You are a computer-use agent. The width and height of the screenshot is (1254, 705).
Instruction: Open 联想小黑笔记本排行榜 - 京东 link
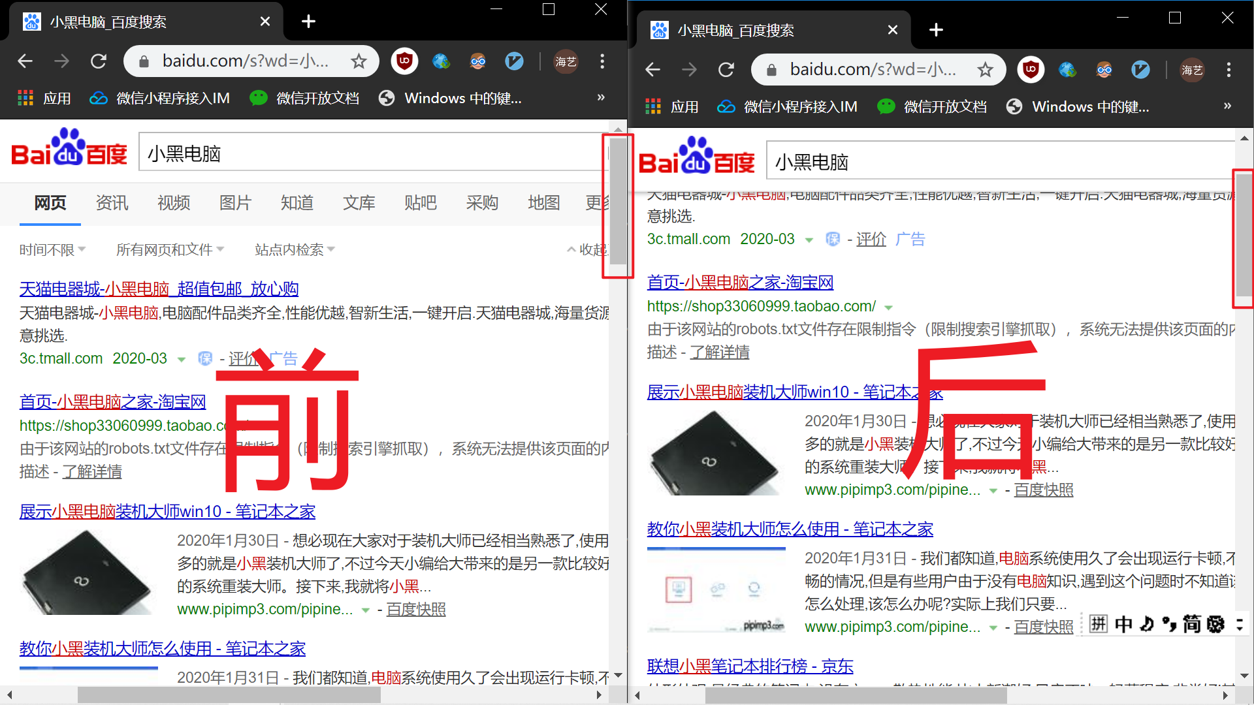[x=750, y=666]
